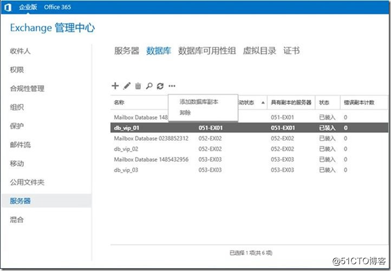Select Mailbox Database 1485432956 row

(249, 159)
